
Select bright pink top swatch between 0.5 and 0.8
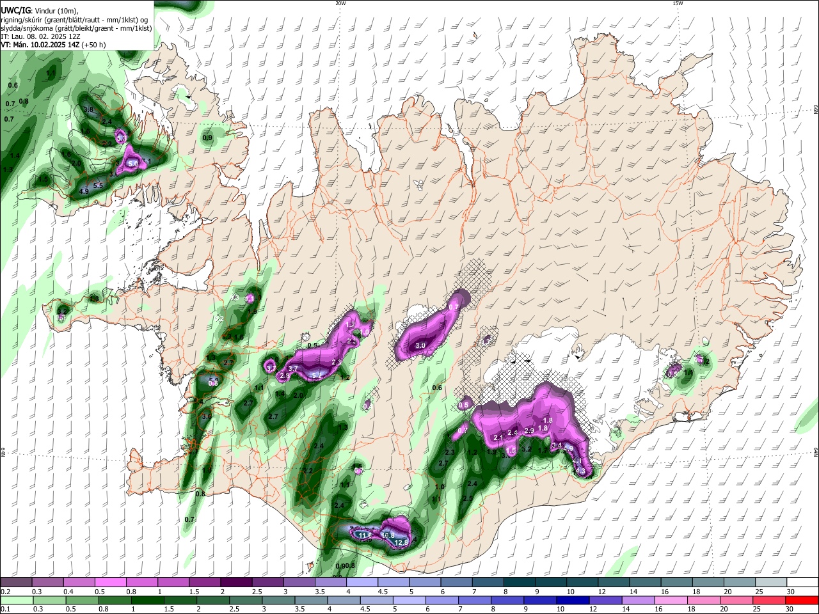point(111,582)
